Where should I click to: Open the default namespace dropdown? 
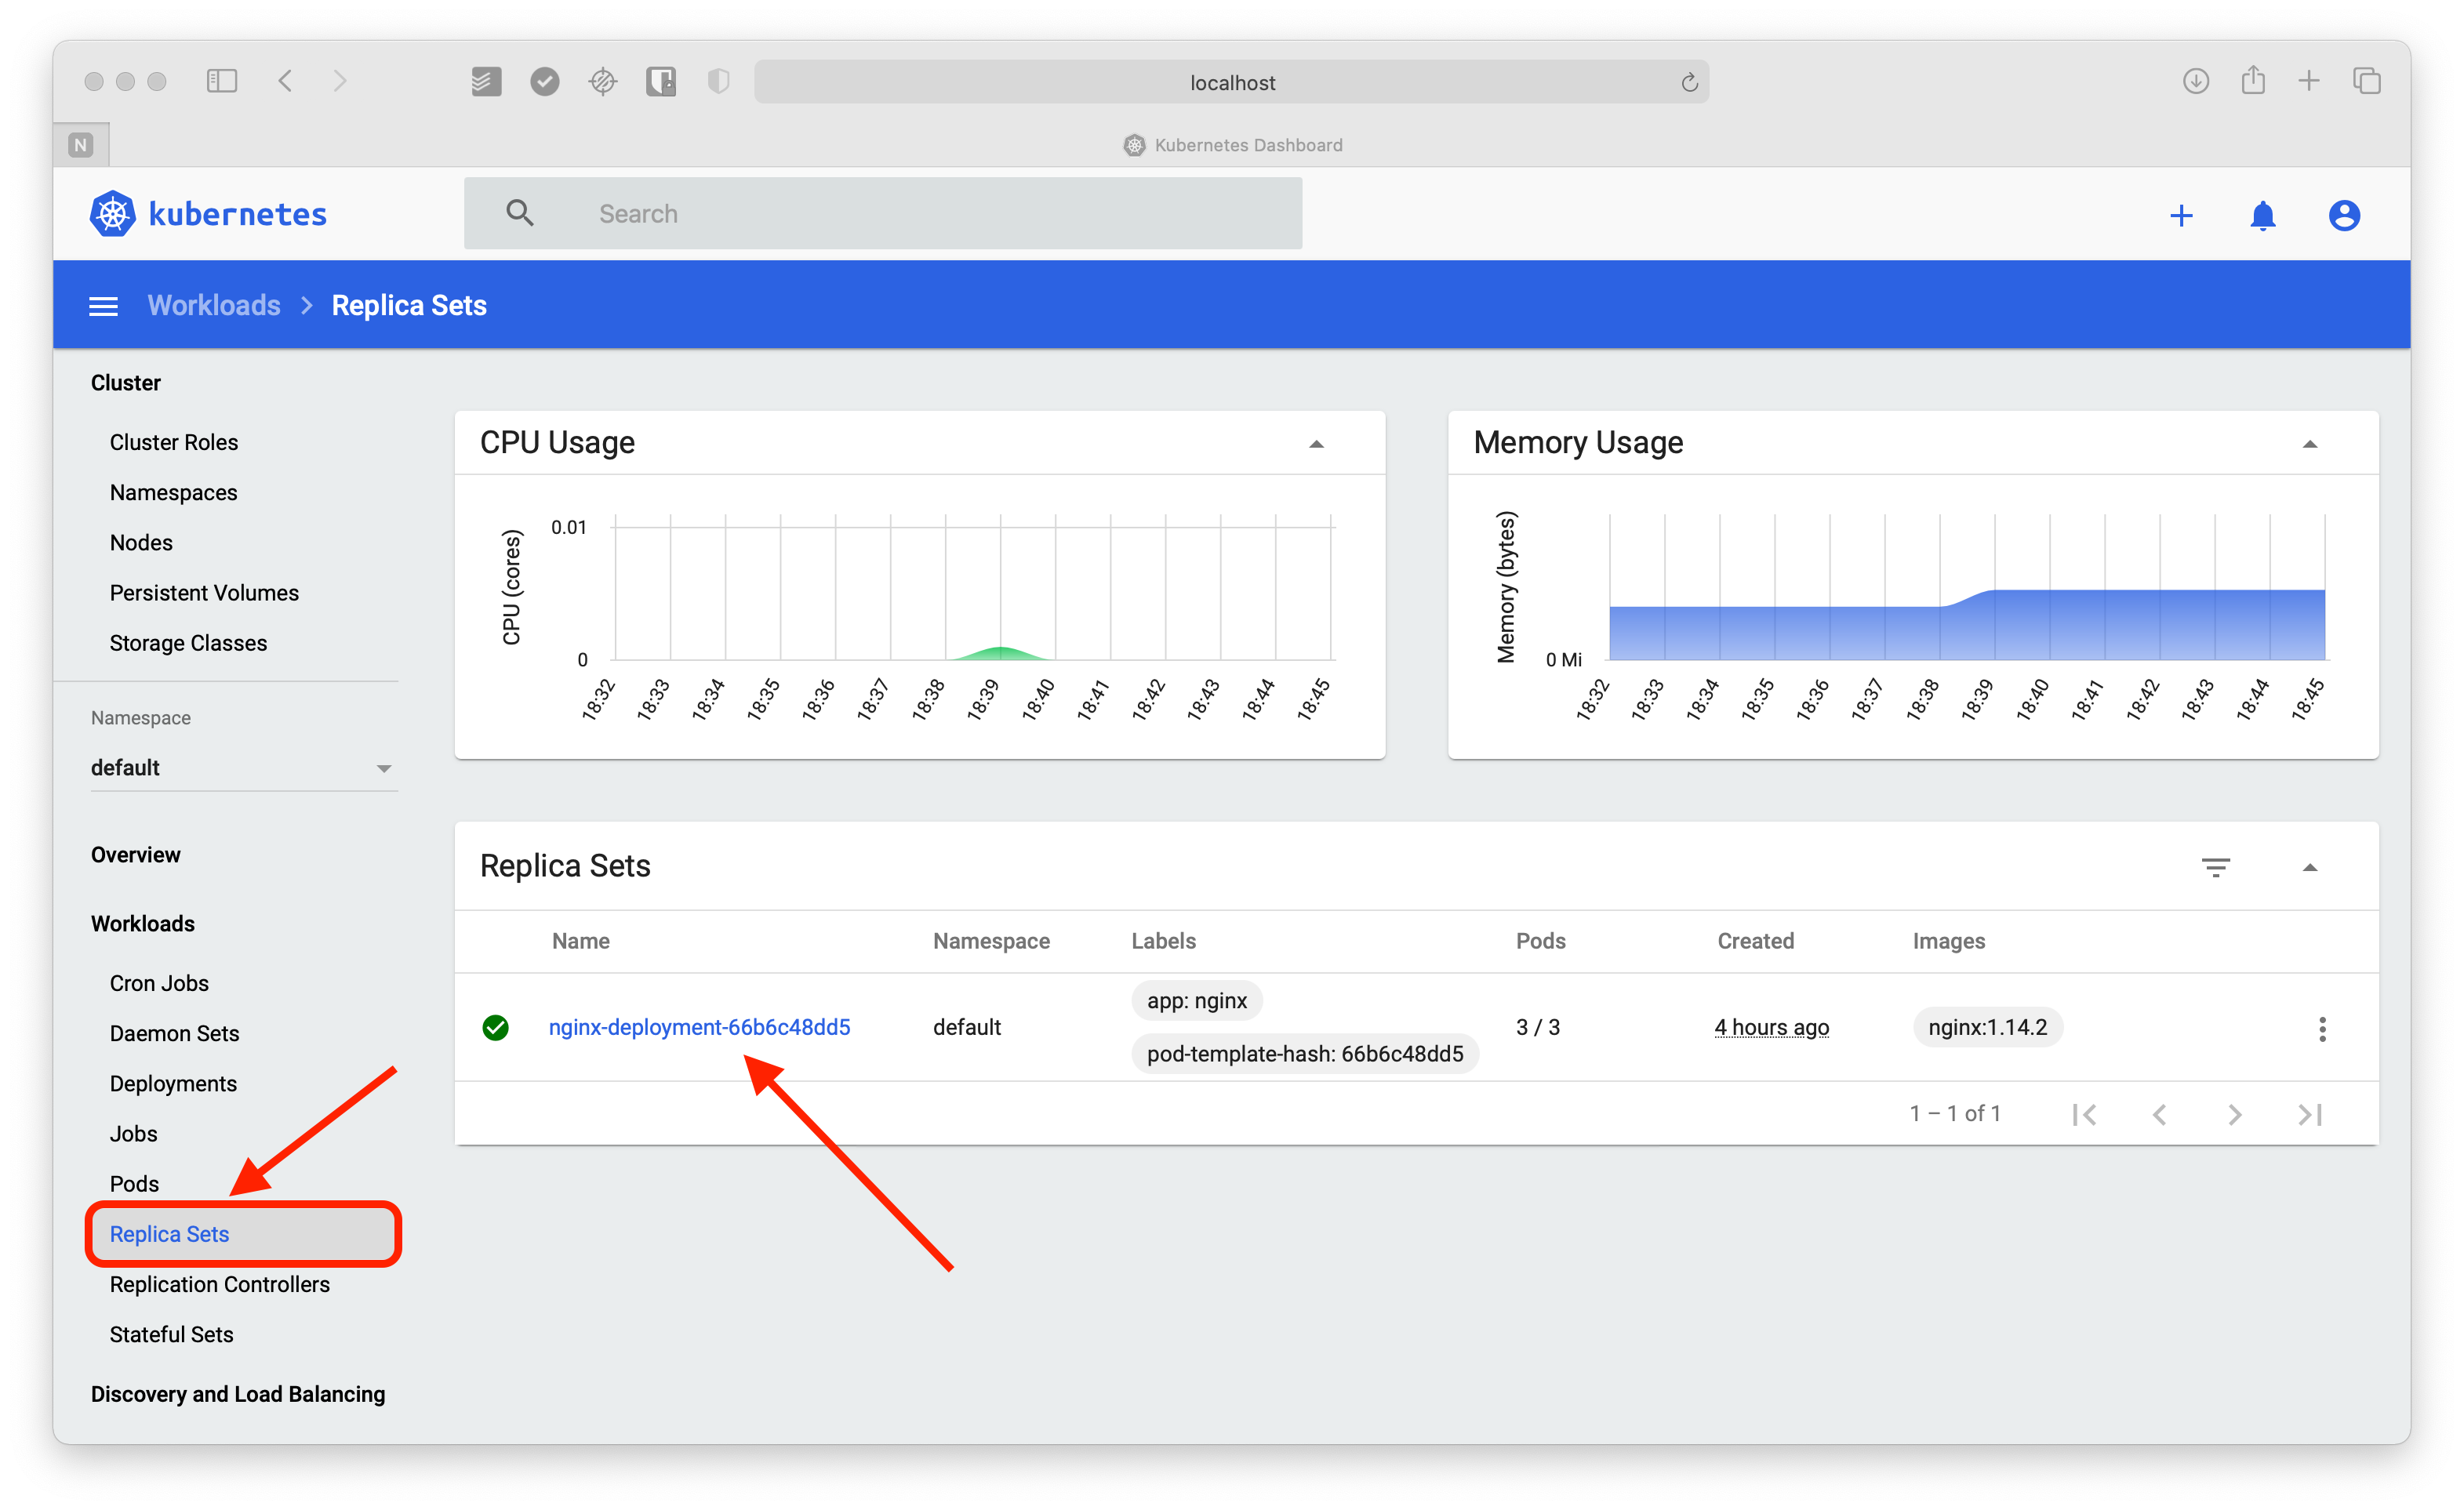click(243, 768)
